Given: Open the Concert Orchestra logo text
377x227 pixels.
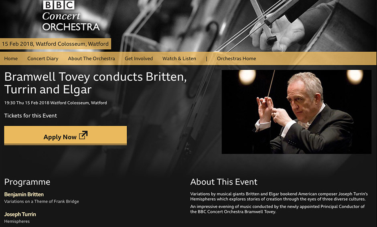Looking at the screenshot, I should [x=71, y=22].
